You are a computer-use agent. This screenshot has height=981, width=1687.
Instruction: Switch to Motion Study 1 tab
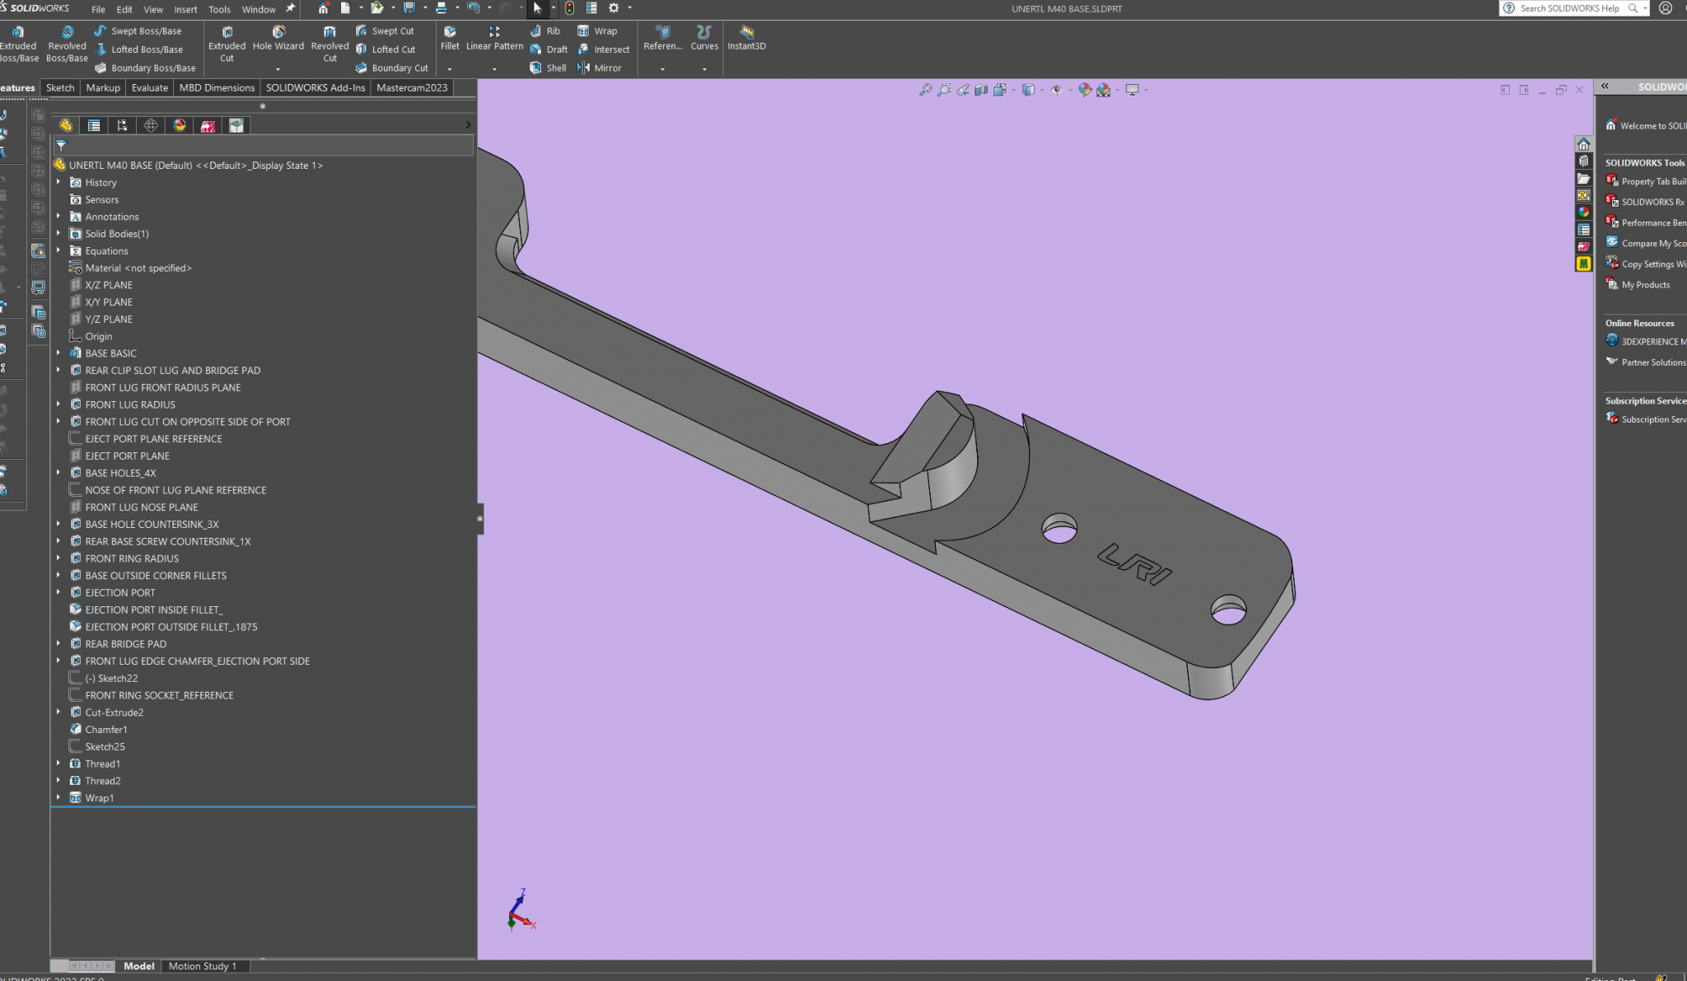point(203,966)
